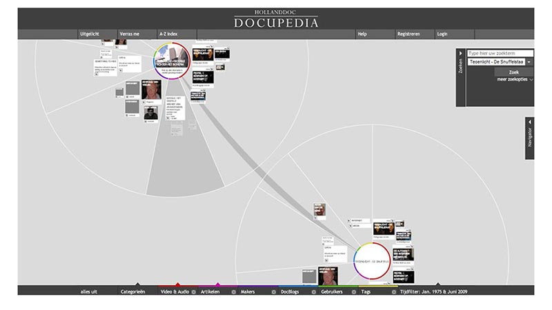The image size is (552, 310).
Task: Click the Login link
Action: tap(442, 34)
